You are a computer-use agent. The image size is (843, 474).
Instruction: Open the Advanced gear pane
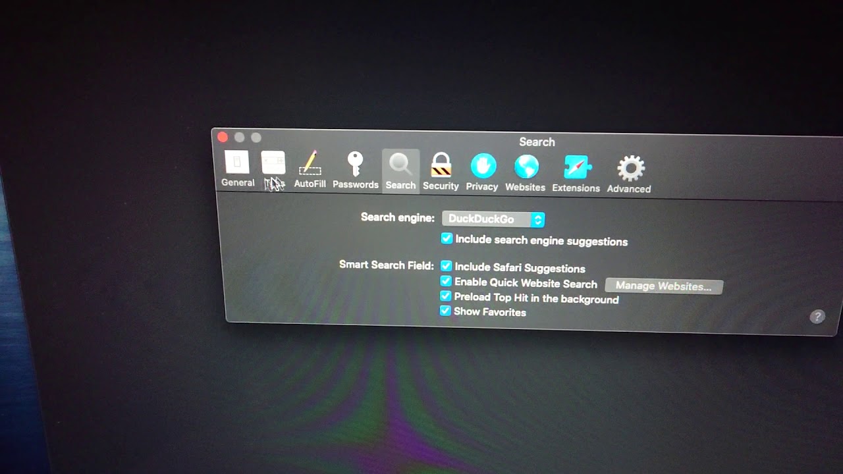pyautogui.click(x=629, y=174)
